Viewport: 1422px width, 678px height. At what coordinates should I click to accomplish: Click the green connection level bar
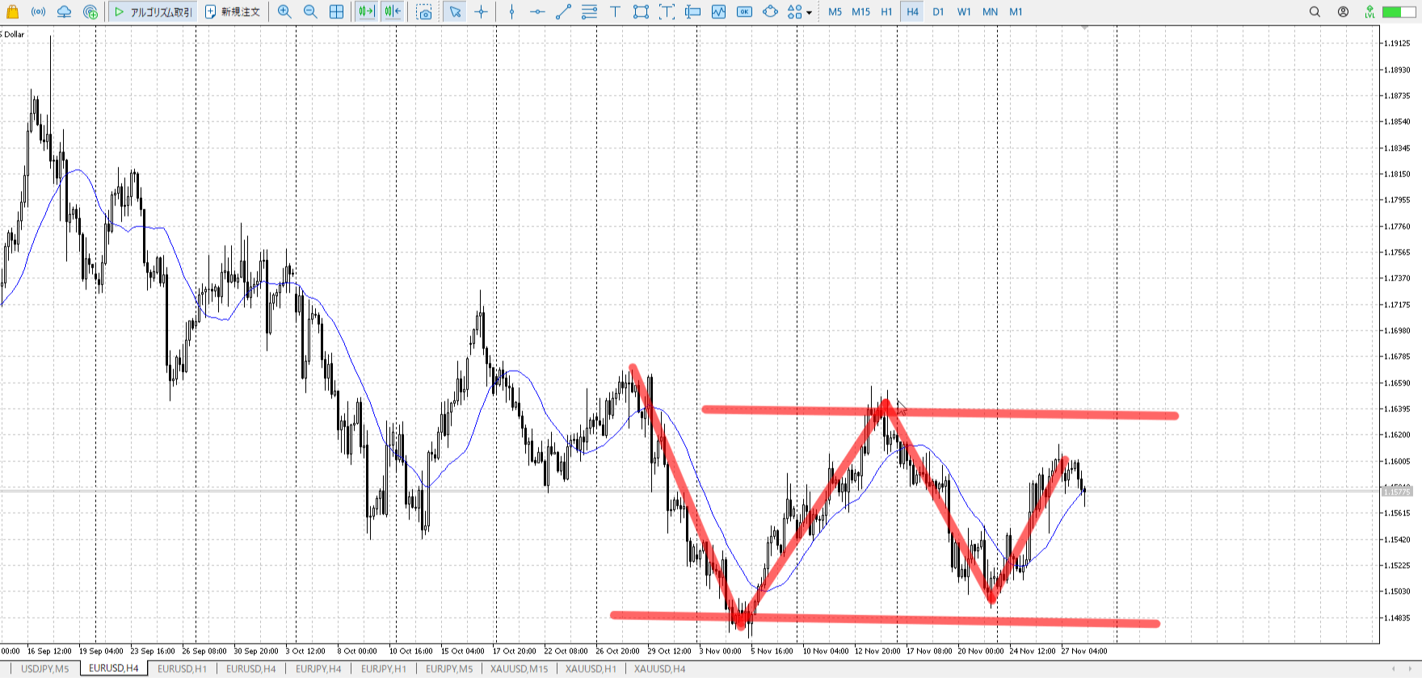(1399, 11)
